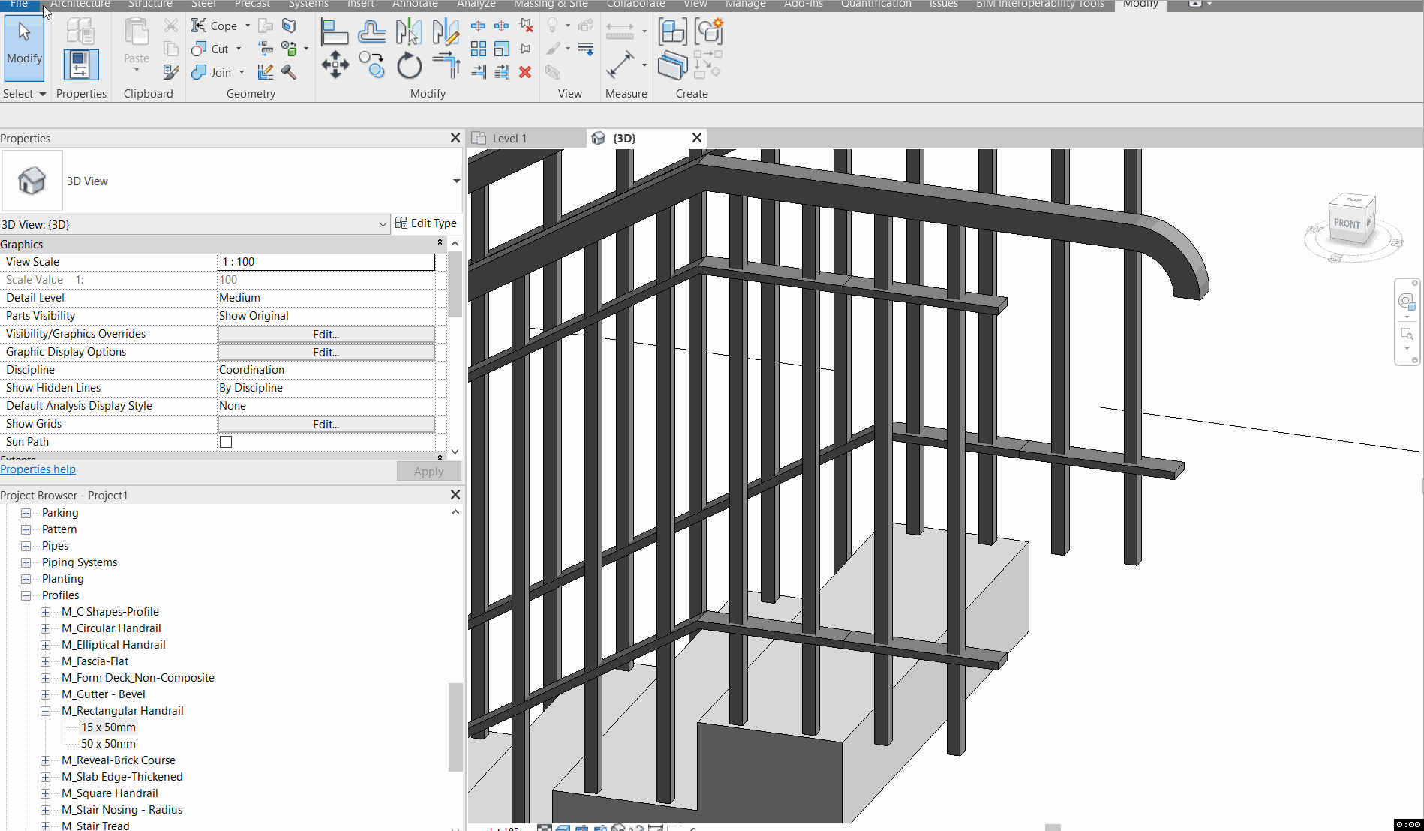
Task: Click Edit for Graphic Display Options
Action: (x=326, y=352)
